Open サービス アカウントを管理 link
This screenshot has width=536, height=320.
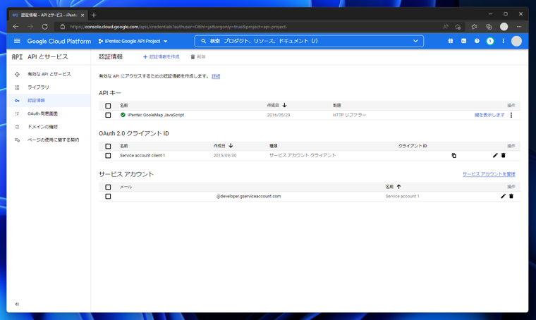489,174
